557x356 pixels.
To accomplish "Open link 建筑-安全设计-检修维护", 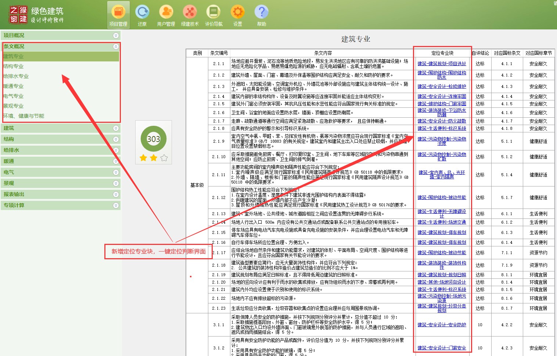I will pyautogui.click(x=442, y=86).
